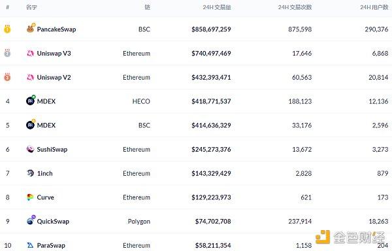This screenshot has width=392, height=251.
Task: Click the PancakeSwap bunny logo icon
Action: (31, 29)
